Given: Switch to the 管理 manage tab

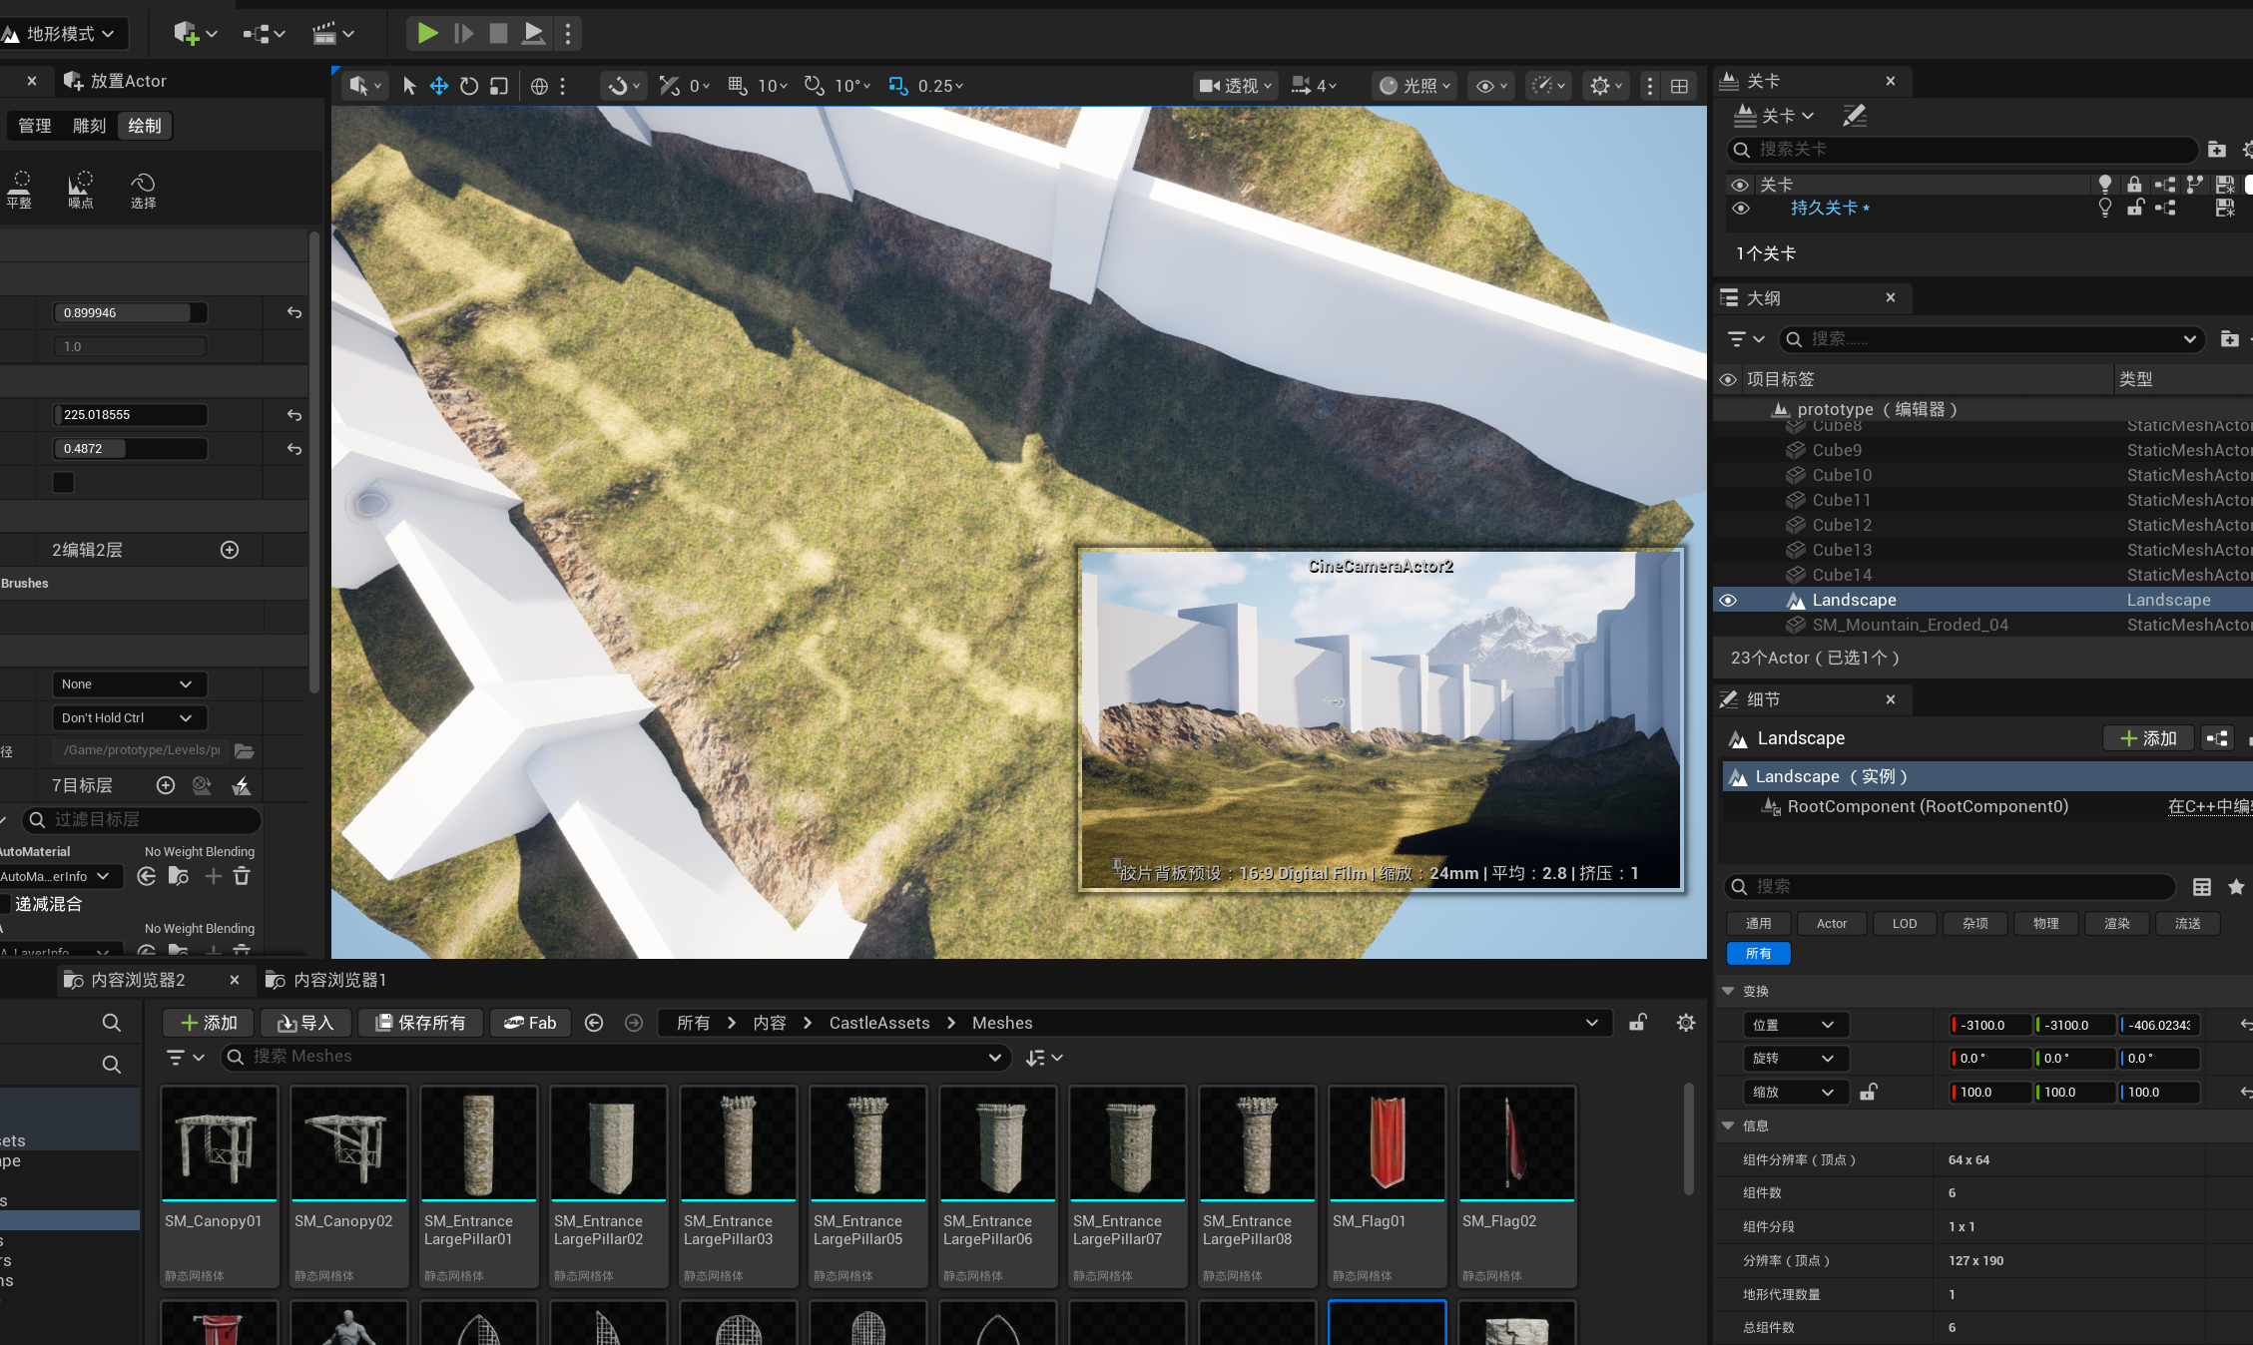Looking at the screenshot, I should pos(35,126).
